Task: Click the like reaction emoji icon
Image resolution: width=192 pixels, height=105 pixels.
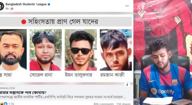Action: [x=6, y=104]
